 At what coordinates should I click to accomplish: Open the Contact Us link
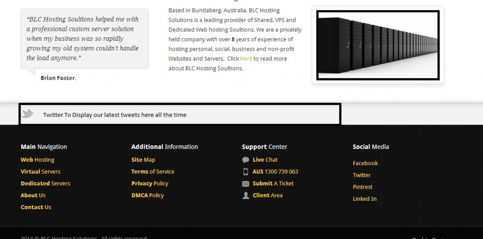point(36,207)
